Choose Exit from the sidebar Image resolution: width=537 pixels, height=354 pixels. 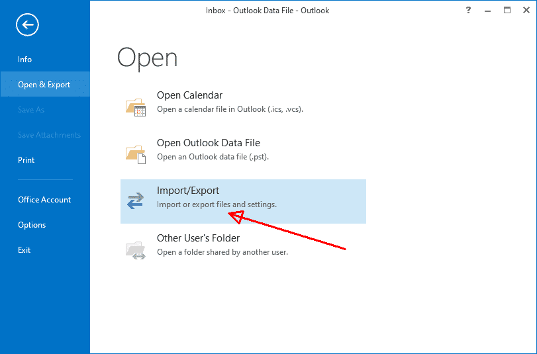[24, 250]
